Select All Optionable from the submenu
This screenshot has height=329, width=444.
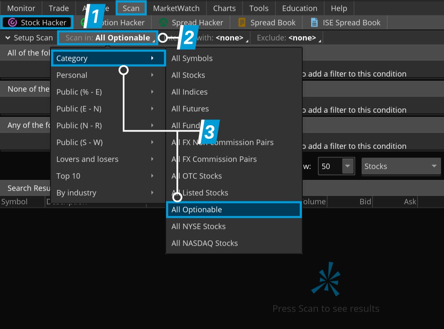234,210
